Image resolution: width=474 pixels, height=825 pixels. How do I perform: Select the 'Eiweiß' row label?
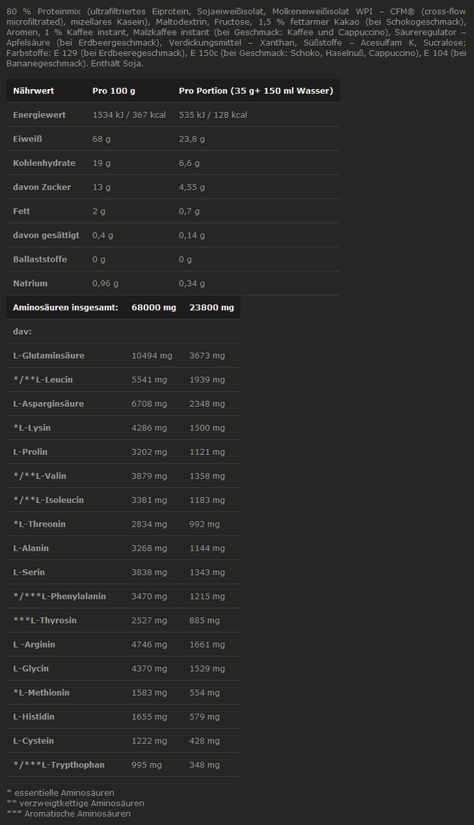coord(27,139)
